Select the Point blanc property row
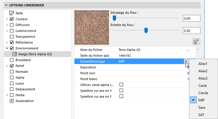Viewport: 218px width, 119px height. coord(131,79)
